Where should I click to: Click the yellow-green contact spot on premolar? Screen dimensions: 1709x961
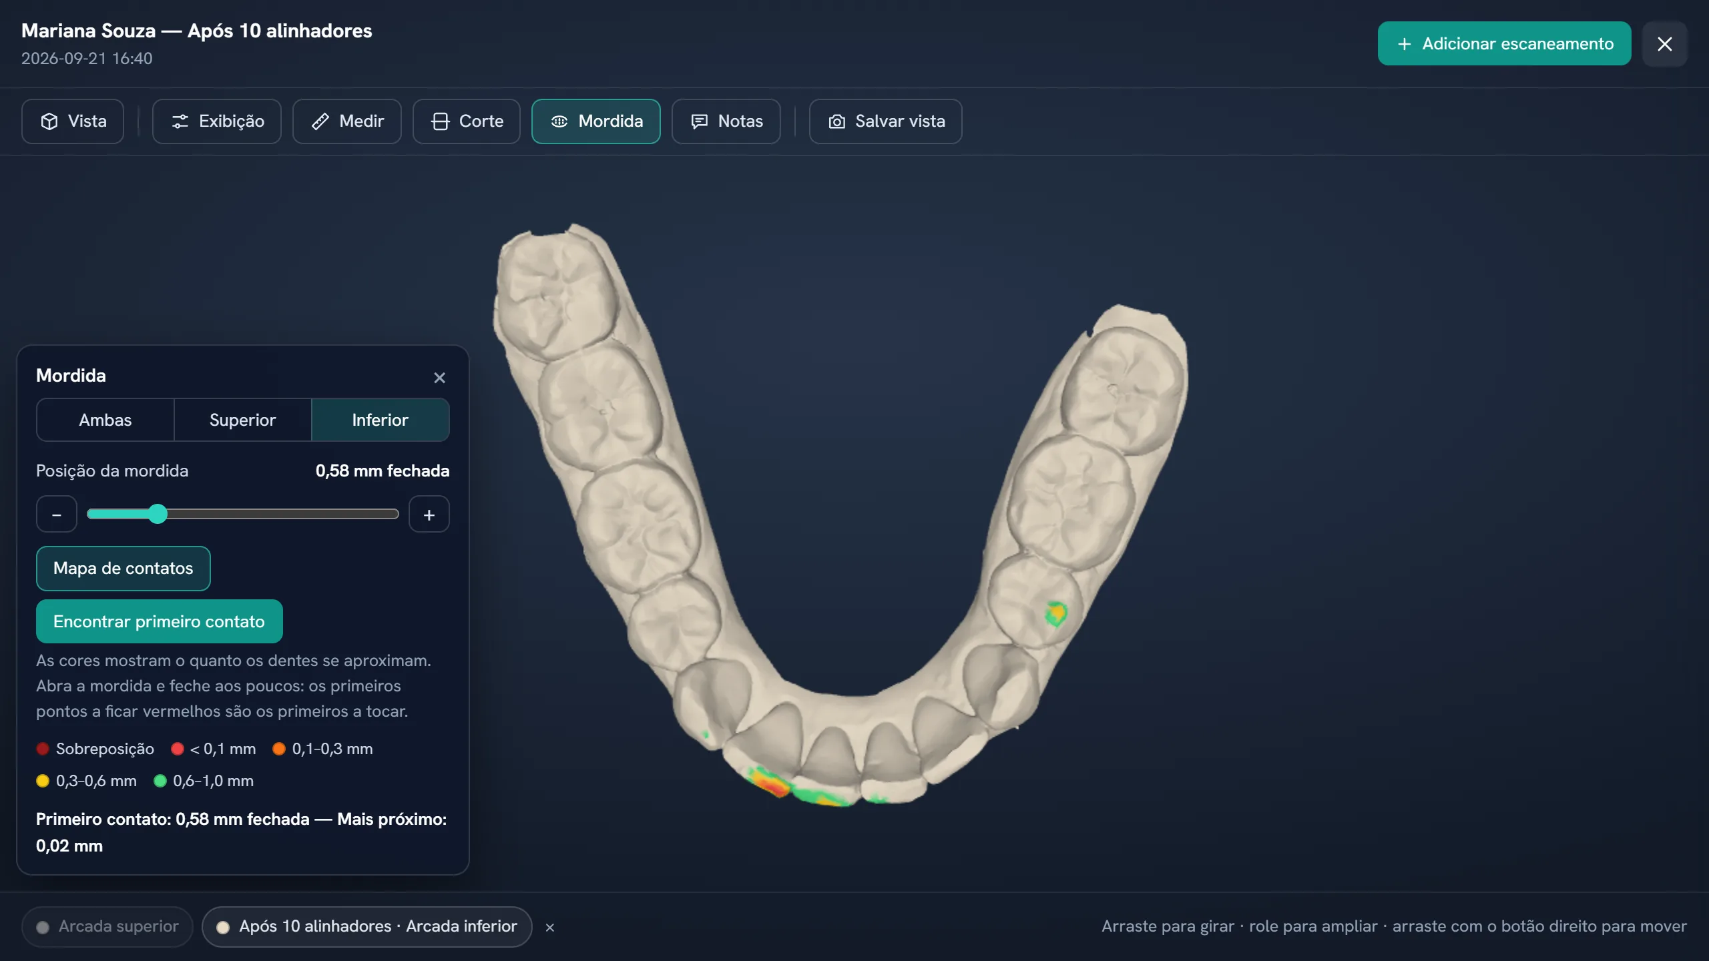tap(1056, 613)
